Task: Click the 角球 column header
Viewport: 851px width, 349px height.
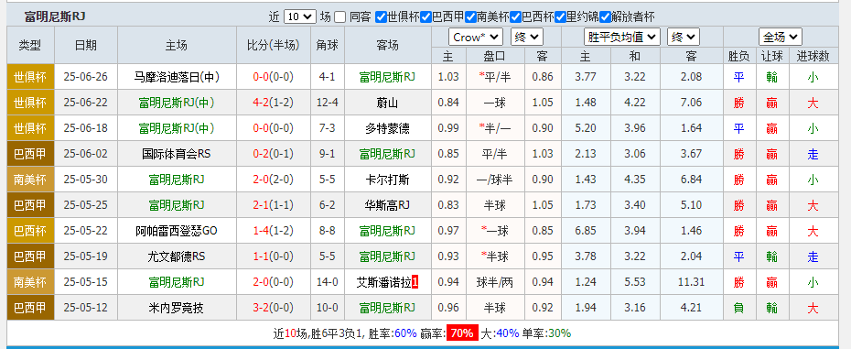Action: (328, 45)
